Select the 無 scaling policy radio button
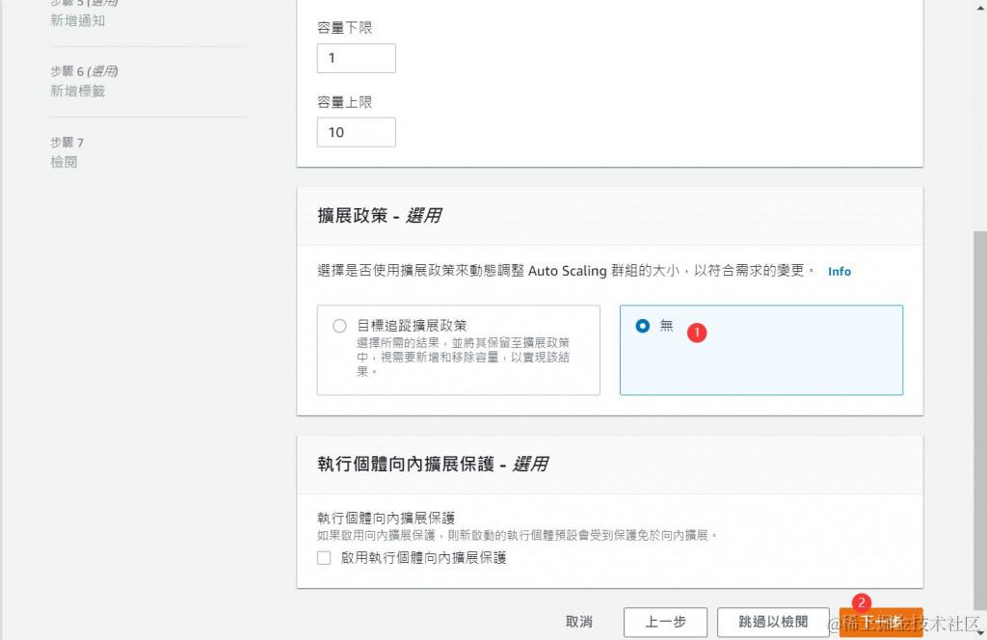 643,326
